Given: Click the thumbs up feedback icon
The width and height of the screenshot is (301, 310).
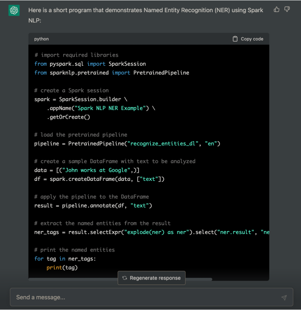Looking at the screenshot, I should [x=276, y=9].
